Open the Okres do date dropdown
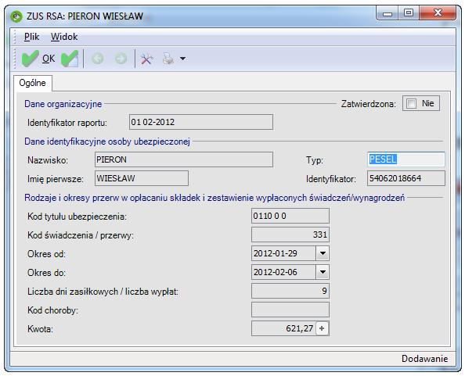 (323, 272)
